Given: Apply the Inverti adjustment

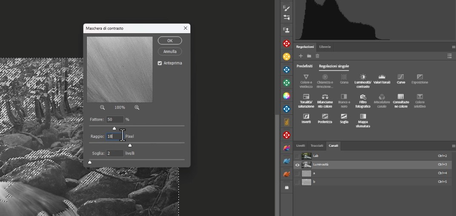Looking at the screenshot, I should coord(306,116).
